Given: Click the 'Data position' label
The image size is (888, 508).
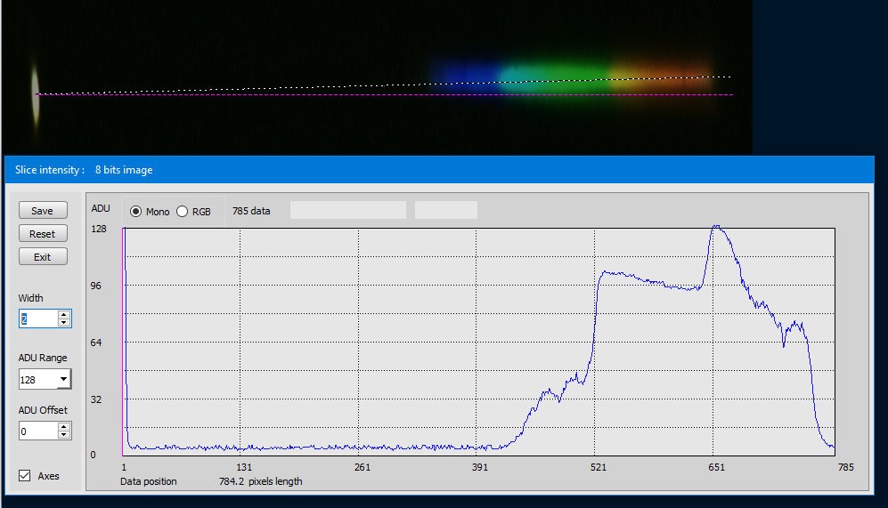Looking at the screenshot, I should pos(149,481).
